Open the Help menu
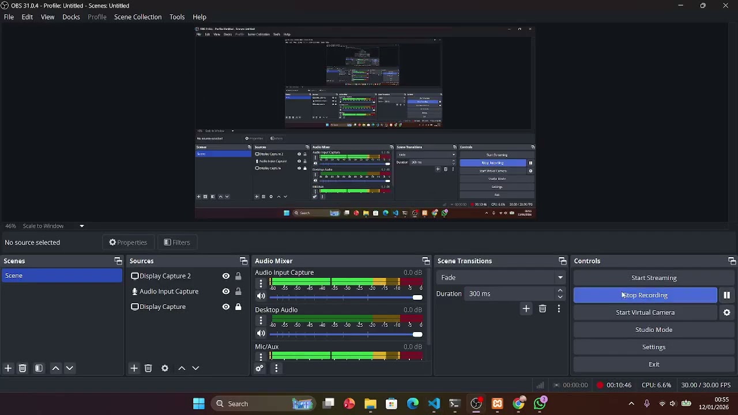738x415 pixels. point(199,17)
